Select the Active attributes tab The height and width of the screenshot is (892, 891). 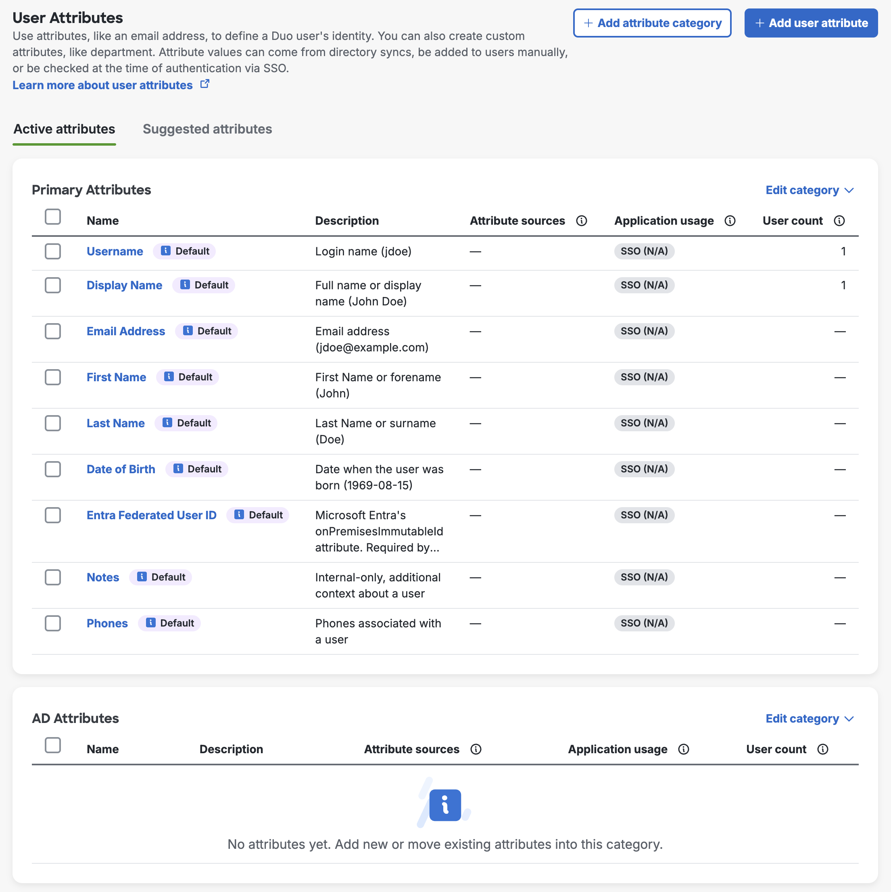pyautogui.click(x=64, y=129)
